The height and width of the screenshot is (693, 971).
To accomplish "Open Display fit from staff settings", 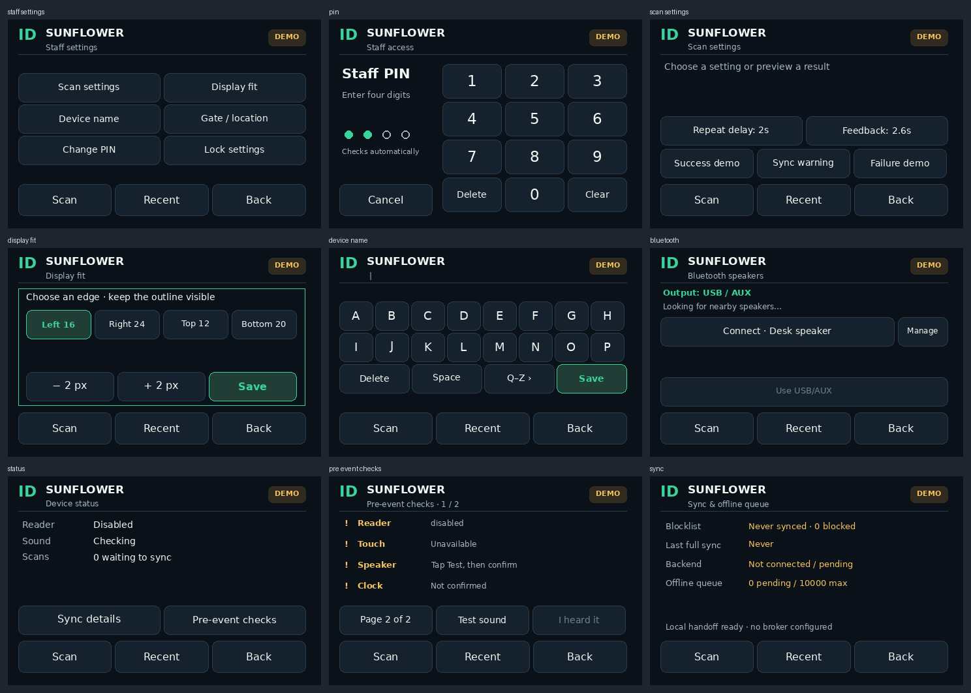I will (x=234, y=87).
